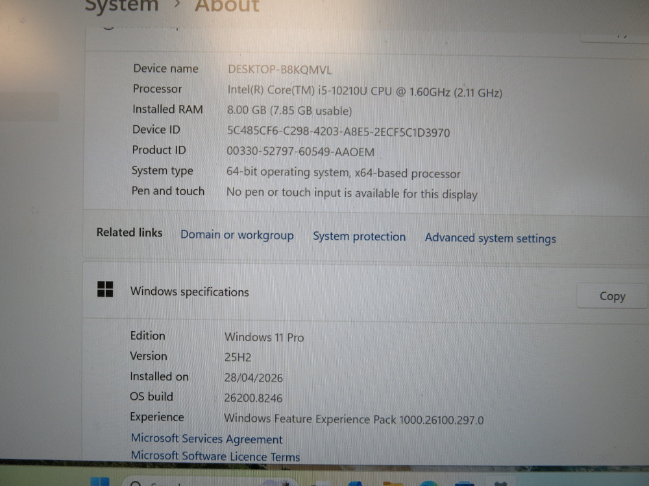Image resolution: width=649 pixels, height=486 pixels.
Task: Select Product ID 00330-52797-60549-AAOEM
Action: pyautogui.click(x=300, y=151)
